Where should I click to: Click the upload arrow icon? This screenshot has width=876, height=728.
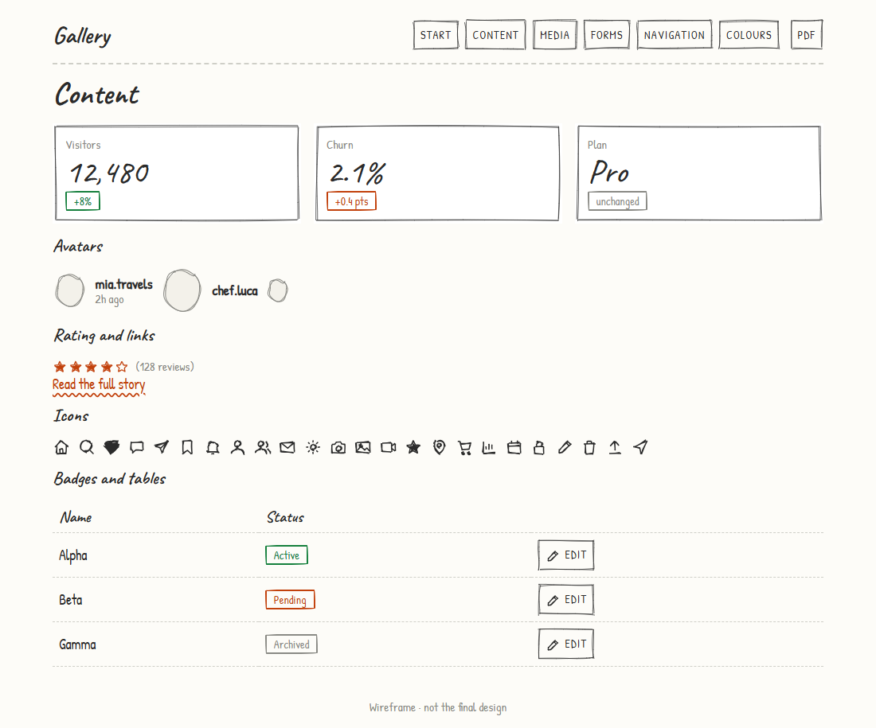click(x=615, y=447)
